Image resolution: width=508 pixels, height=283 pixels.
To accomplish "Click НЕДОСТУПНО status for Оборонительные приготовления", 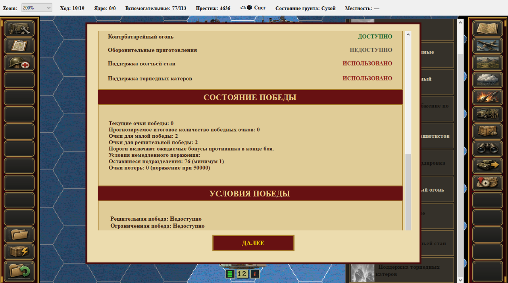I will [x=371, y=50].
